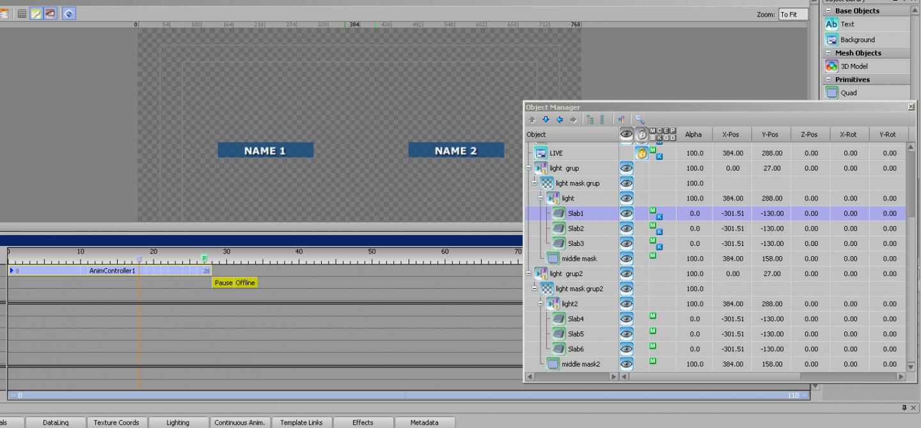Click the blue down arrow in Object Manager
Screen dimensions: 921x428
546,119
